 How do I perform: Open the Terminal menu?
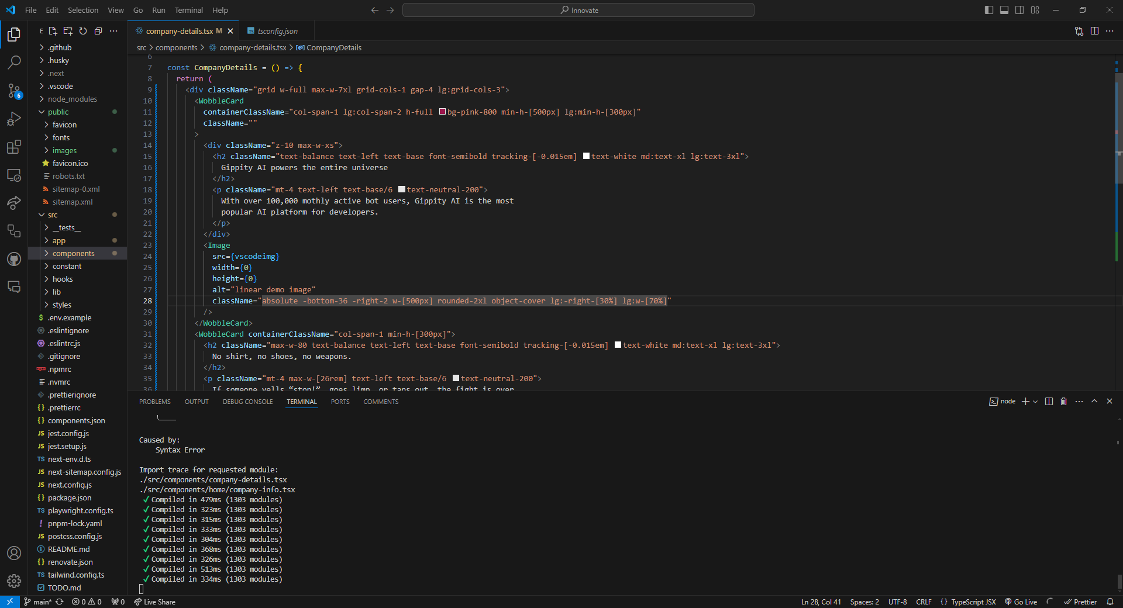point(188,10)
